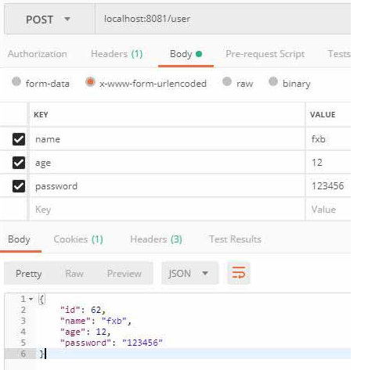
Task: Select the binary body type
Action: pos(273,81)
